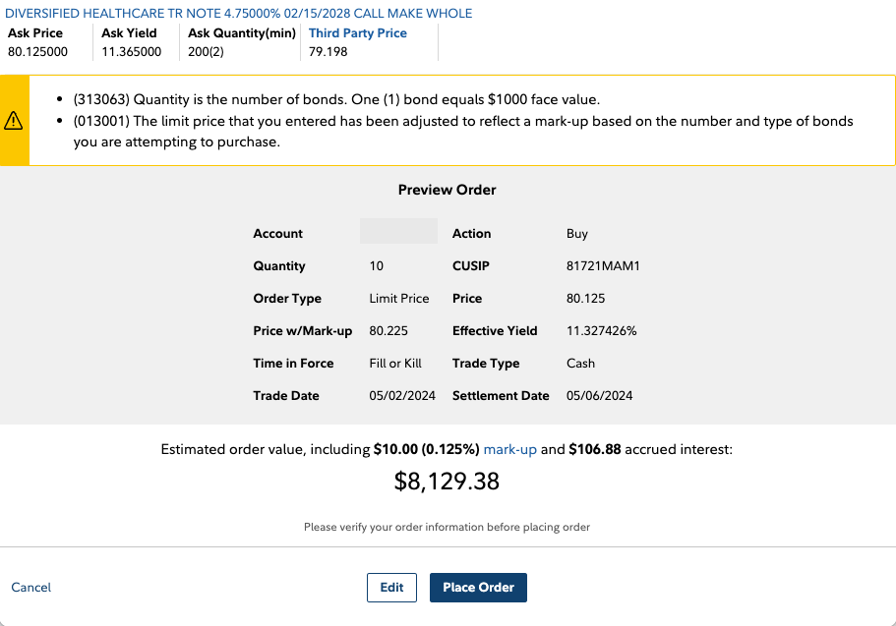Open the Diversified Healthcare TR Note bond link
The width and height of the screenshot is (896, 626).
238,13
